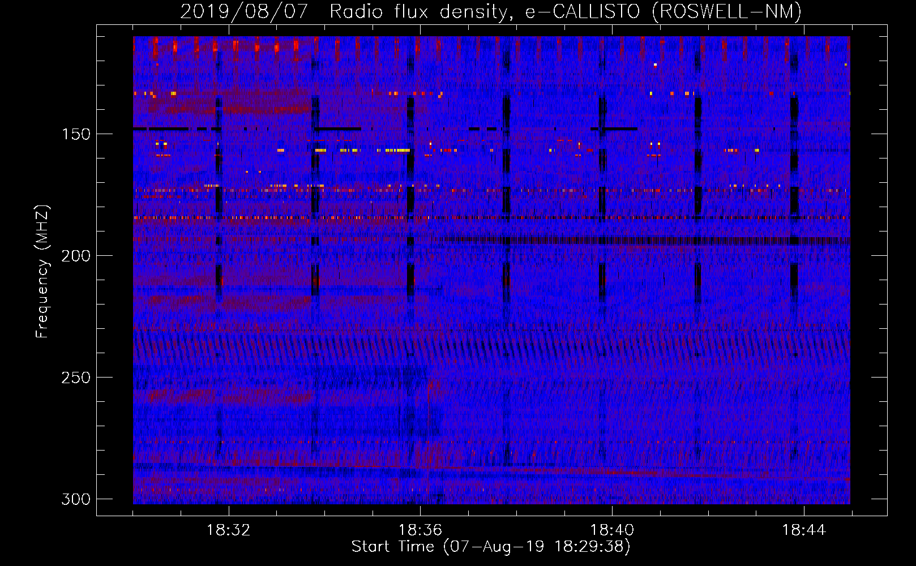Click the '18:40' time tick label
This screenshot has width=916, height=566.
612,530
